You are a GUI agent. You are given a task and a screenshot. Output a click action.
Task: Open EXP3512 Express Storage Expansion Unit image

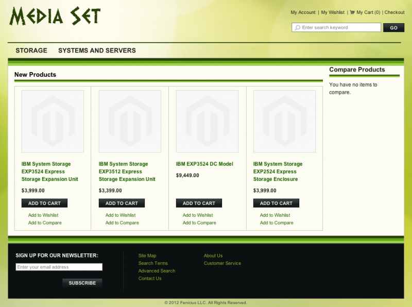130,122
